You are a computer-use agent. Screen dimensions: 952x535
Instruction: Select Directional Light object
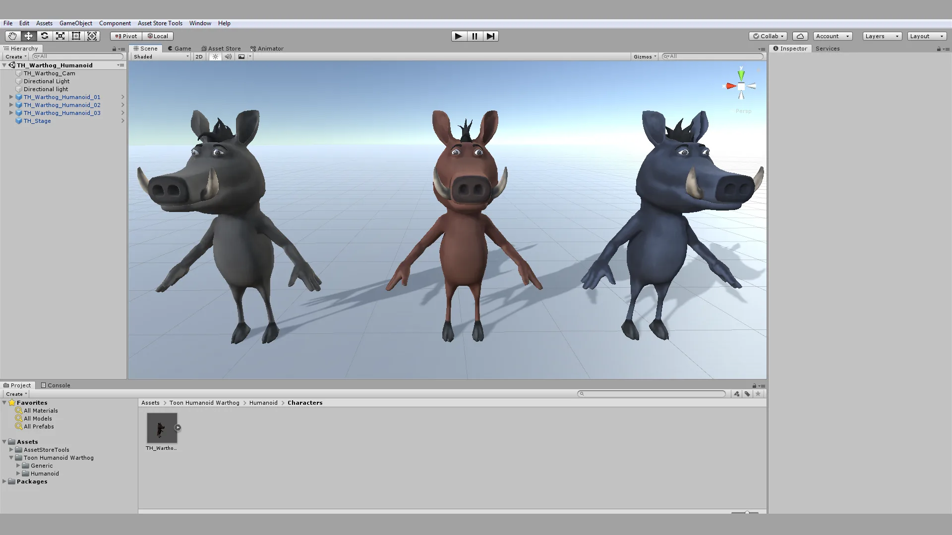47,81
